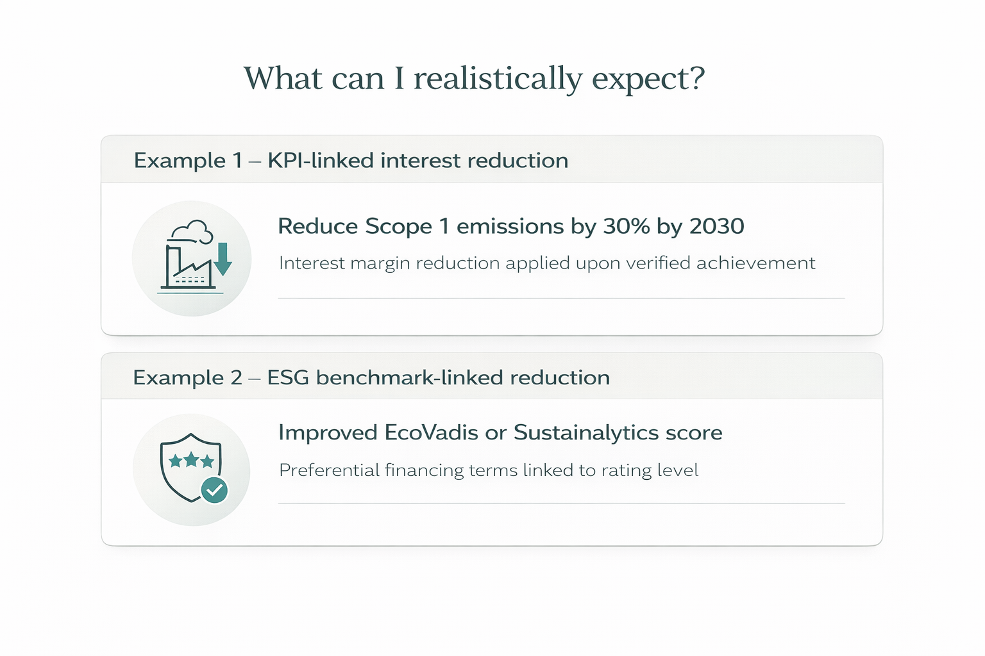Viewport: 985px width, 656px height.
Task: Click the 'Improved EcoVadis or Sustainalytics score' heading
Action: tap(500, 432)
